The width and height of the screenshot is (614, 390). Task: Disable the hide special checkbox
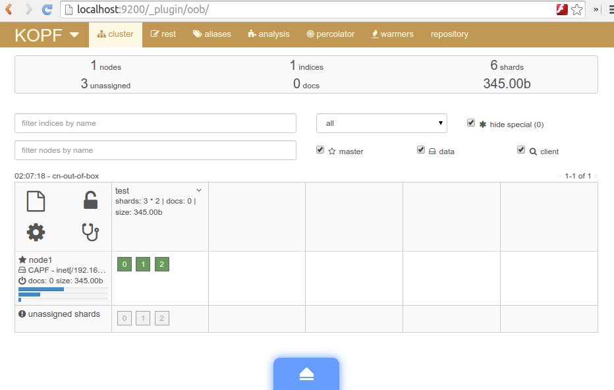tap(471, 123)
